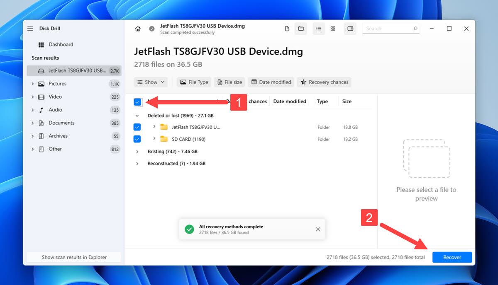Click the green success checkmark icon
Viewport: 498px width, 285px height.
(x=189, y=229)
